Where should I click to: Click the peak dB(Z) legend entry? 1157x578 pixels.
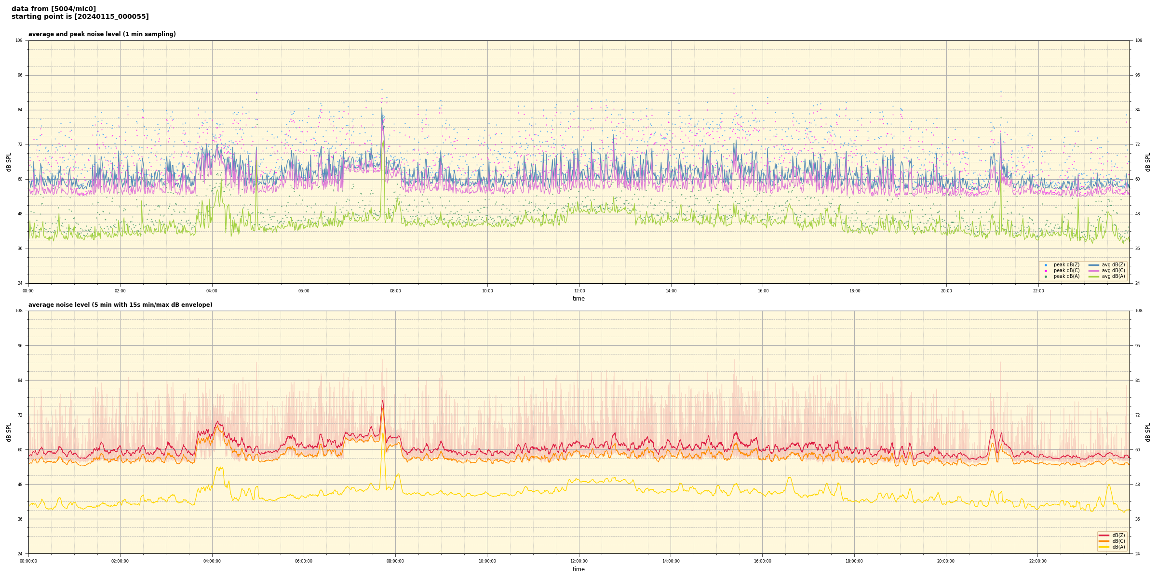[1066, 265]
